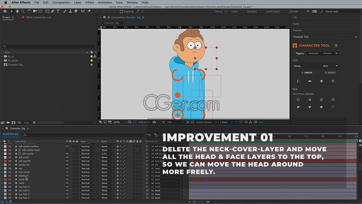
Task: Open the 200% magnification dropdown
Action: point(120,122)
